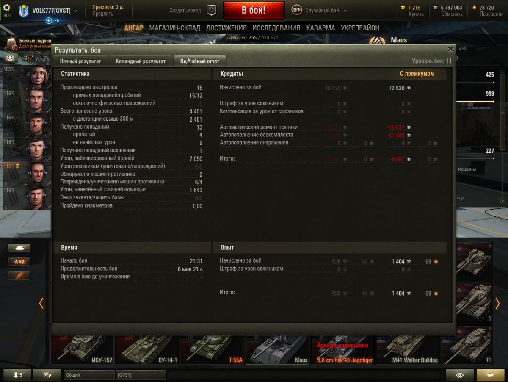Click the battle type mask icon
Viewport: 508px width, 382px height.
tap(297, 11)
